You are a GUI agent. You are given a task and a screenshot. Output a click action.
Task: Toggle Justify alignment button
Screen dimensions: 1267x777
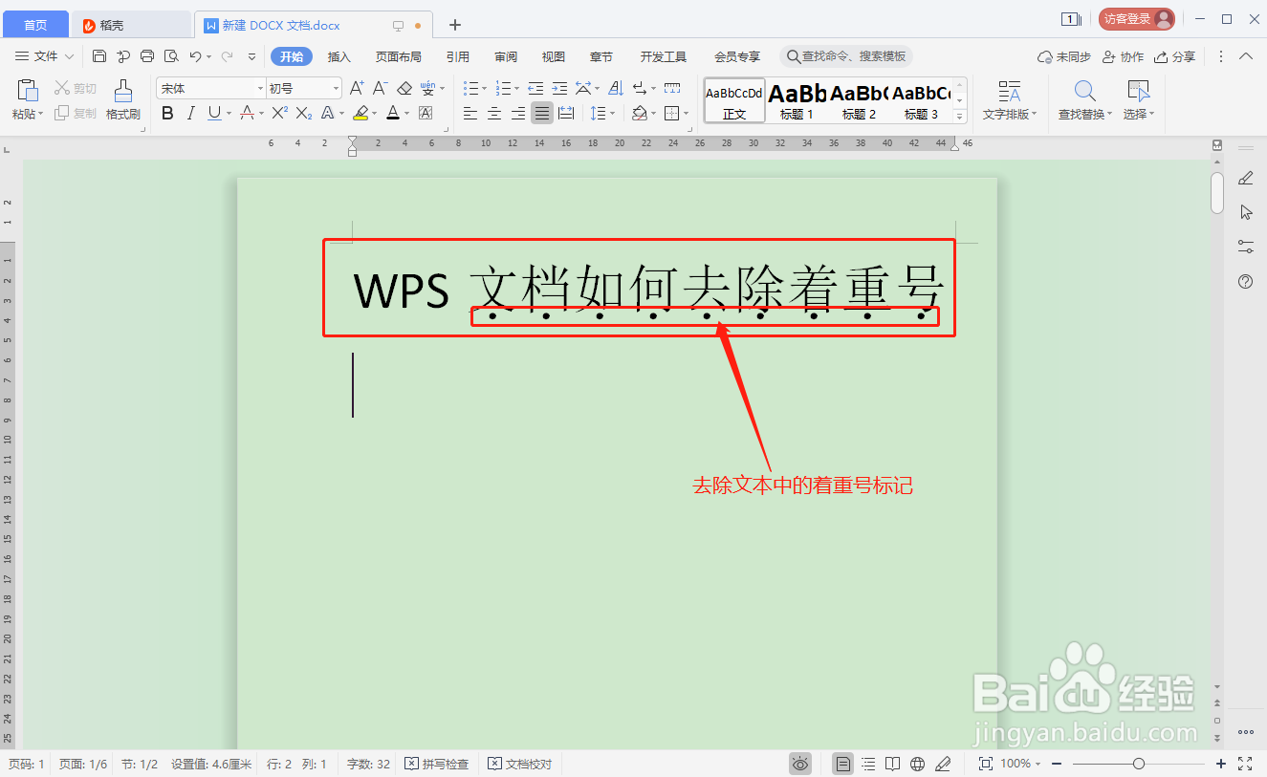point(542,114)
